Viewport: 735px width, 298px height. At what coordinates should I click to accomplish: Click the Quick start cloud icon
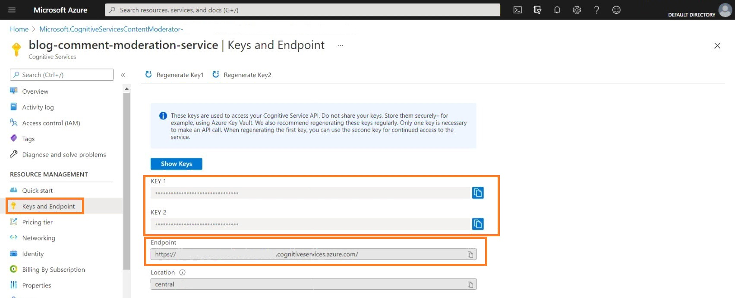coord(14,190)
